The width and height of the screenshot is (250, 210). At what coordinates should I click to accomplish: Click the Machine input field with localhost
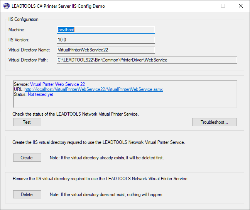pos(106,30)
